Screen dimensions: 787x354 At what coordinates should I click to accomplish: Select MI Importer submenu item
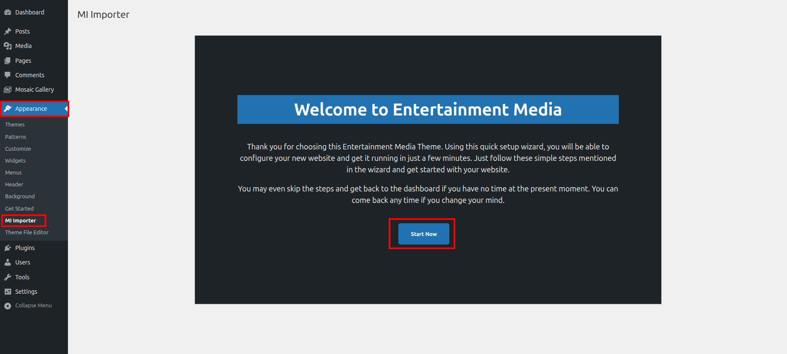click(20, 221)
